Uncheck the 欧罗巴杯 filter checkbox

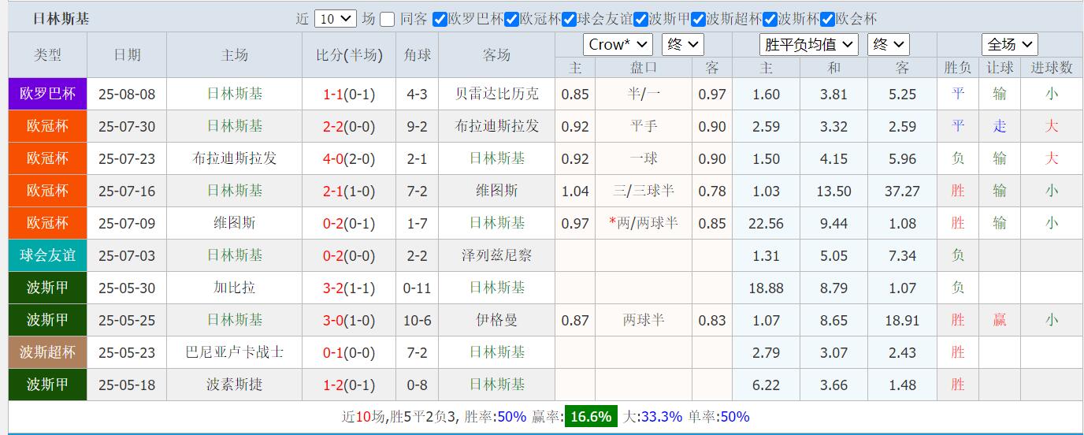[440, 19]
